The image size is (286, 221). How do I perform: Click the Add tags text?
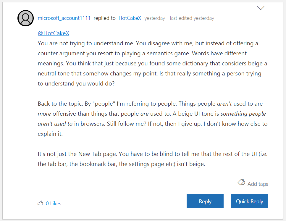258,184
